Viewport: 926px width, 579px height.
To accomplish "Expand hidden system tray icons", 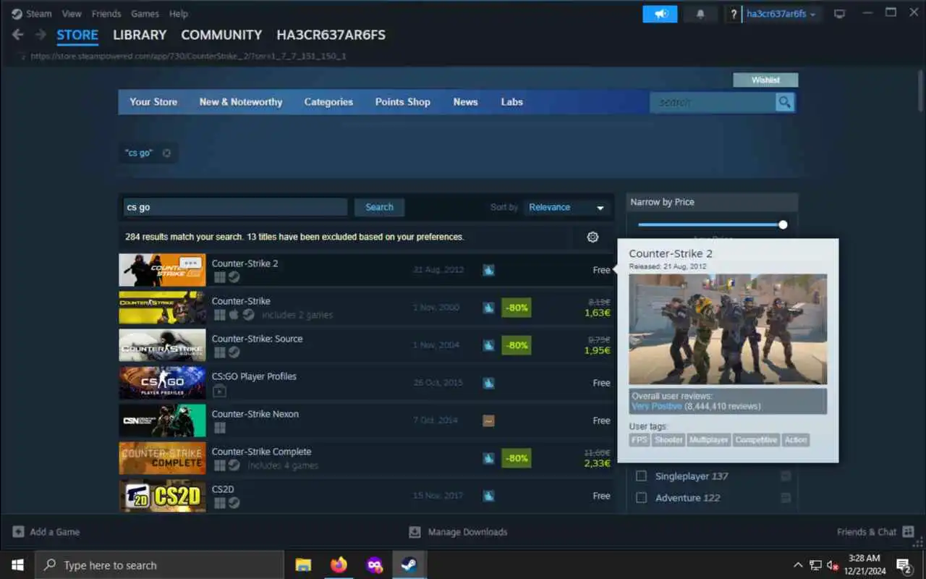I will pos(798,565).
